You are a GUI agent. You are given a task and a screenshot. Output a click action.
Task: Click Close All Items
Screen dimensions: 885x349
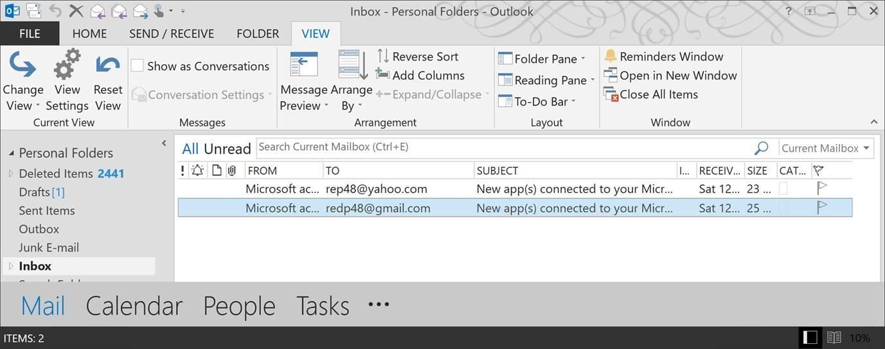point(650,94)
